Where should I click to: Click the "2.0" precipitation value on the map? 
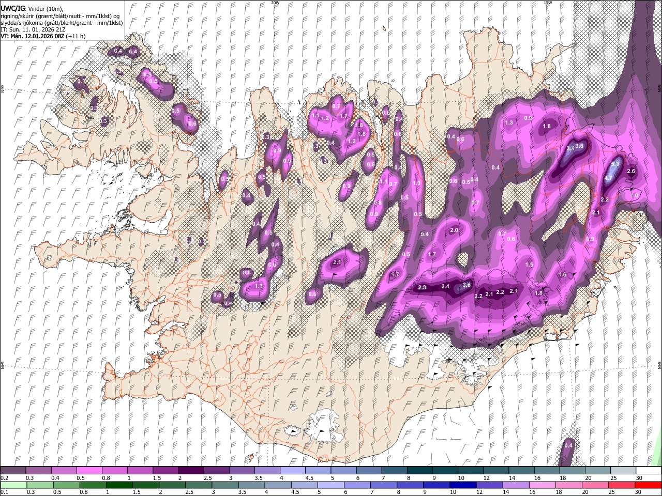(455, 230)
